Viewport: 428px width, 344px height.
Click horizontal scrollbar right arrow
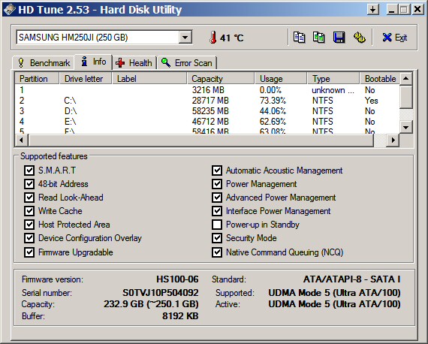click(x=393, y=140)
